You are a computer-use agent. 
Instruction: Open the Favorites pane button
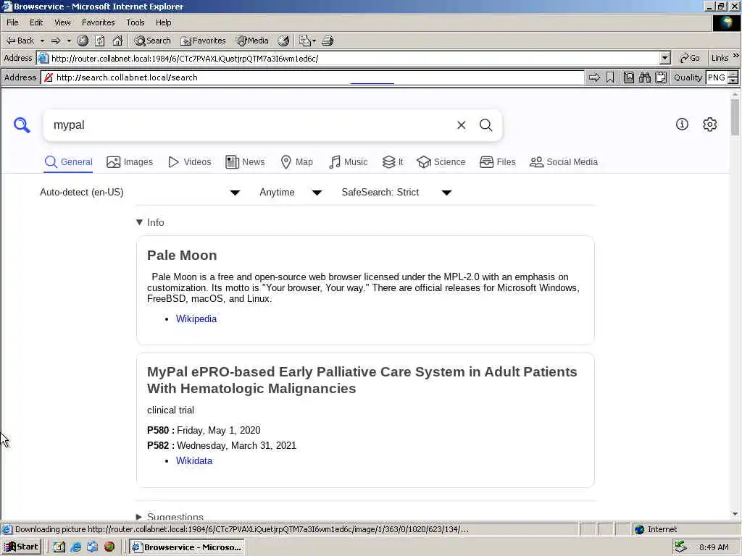[203, 41]
